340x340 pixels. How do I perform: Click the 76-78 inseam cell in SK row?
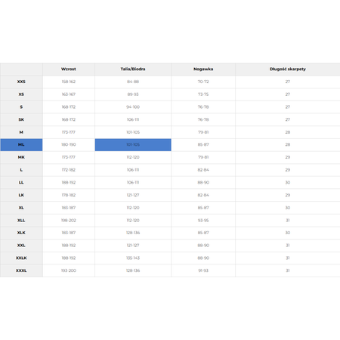(203, 119)
